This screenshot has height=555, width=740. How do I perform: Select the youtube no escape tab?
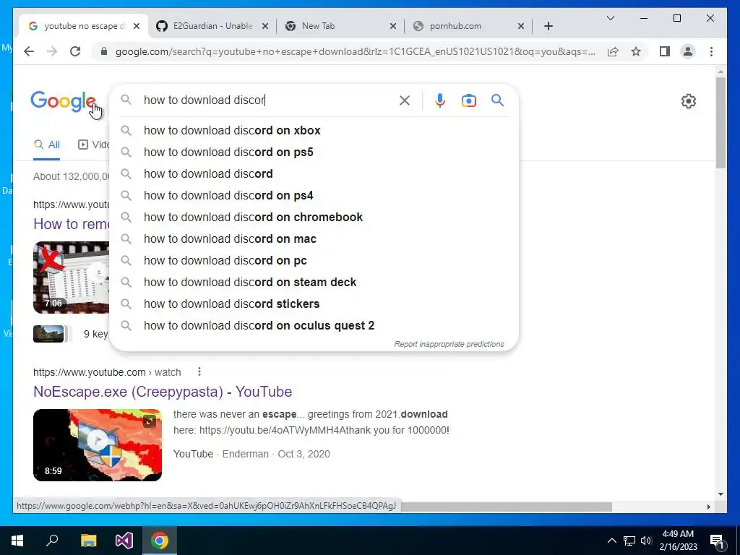click(x=84, y=26)
